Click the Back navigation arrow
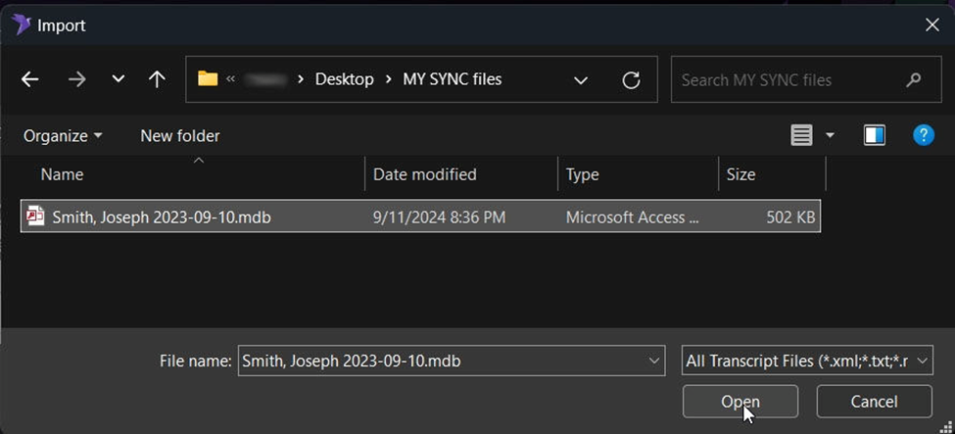This screenshot has height=434, width=955. (x=29, y=79)
